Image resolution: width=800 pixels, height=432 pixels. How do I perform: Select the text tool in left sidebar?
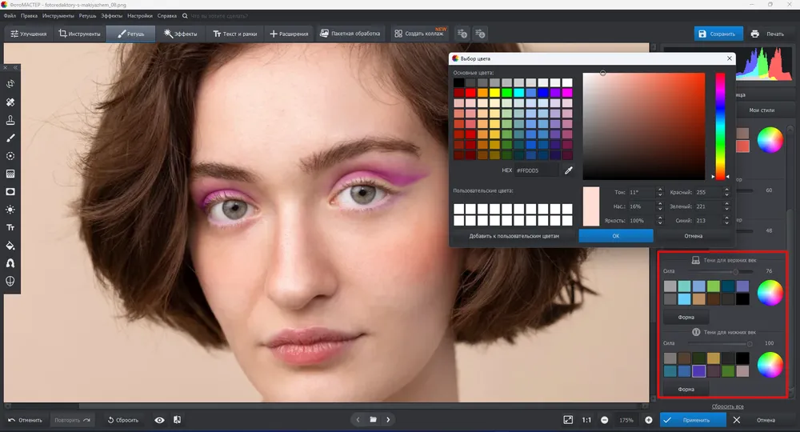(x=10, y=227)
